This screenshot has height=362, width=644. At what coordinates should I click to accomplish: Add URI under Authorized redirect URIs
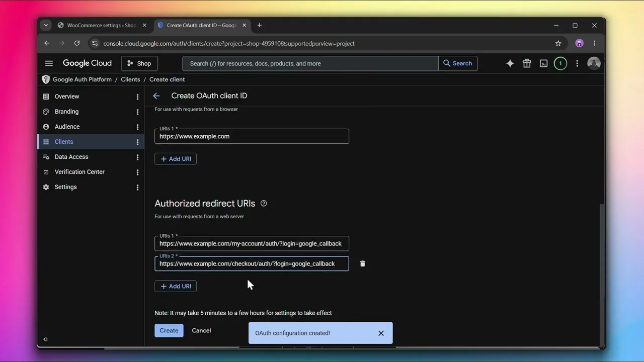coord(176,286)
